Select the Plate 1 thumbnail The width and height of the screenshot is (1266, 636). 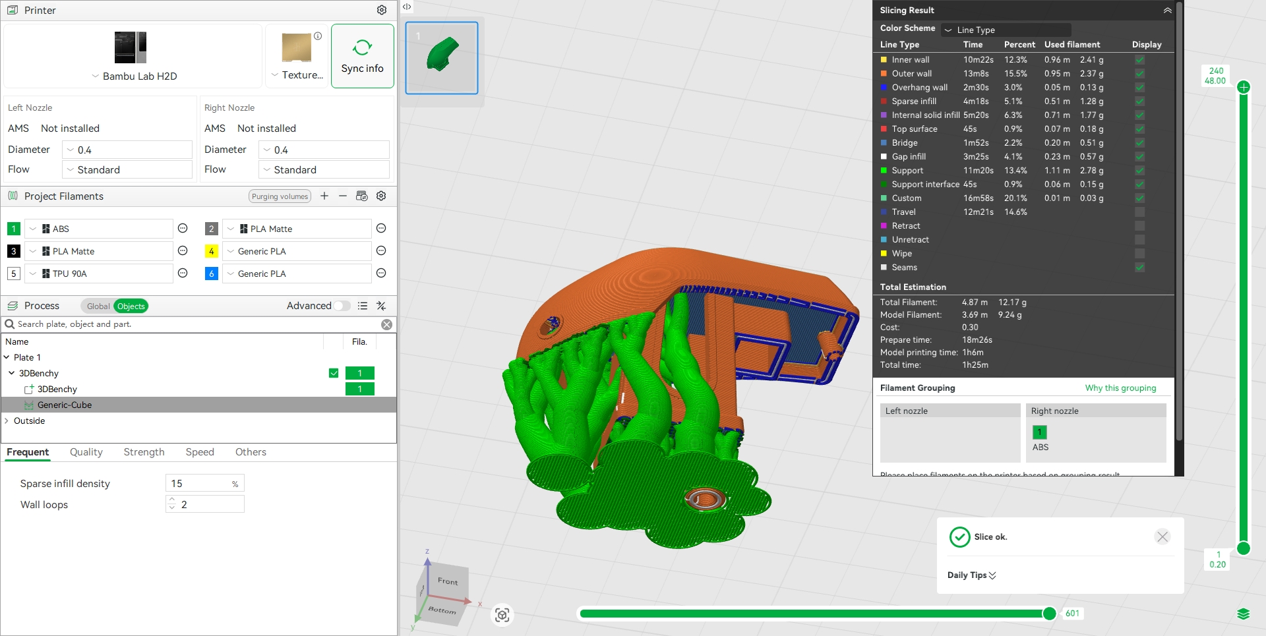pos(442,58)
